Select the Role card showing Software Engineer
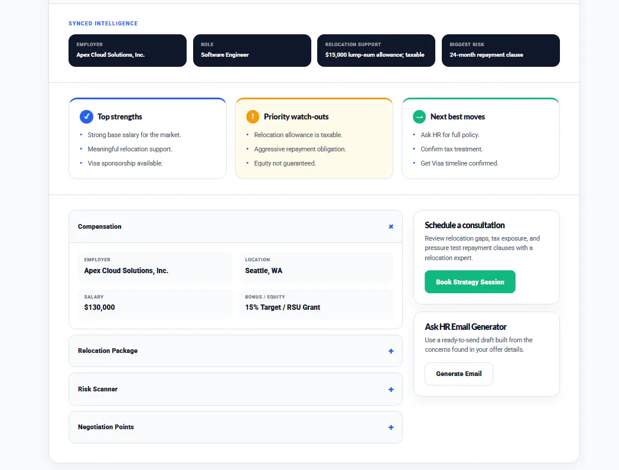The height and width of the screenshot is (470, 619). tap(252, 51)
